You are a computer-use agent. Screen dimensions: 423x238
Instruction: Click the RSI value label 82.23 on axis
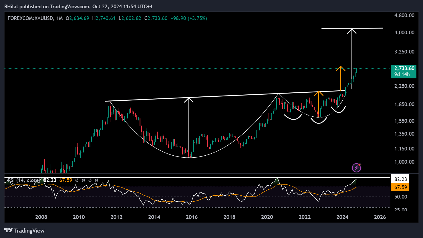tap(400, 179)
